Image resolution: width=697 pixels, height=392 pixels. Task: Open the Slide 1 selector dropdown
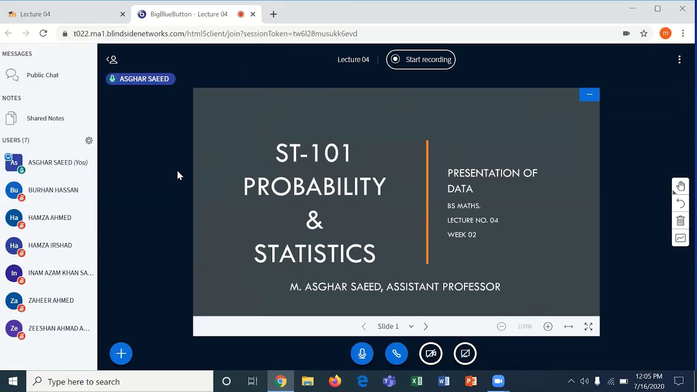pyautogui.click(x=395, y=326)
